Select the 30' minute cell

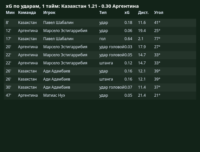coord(8,87)
